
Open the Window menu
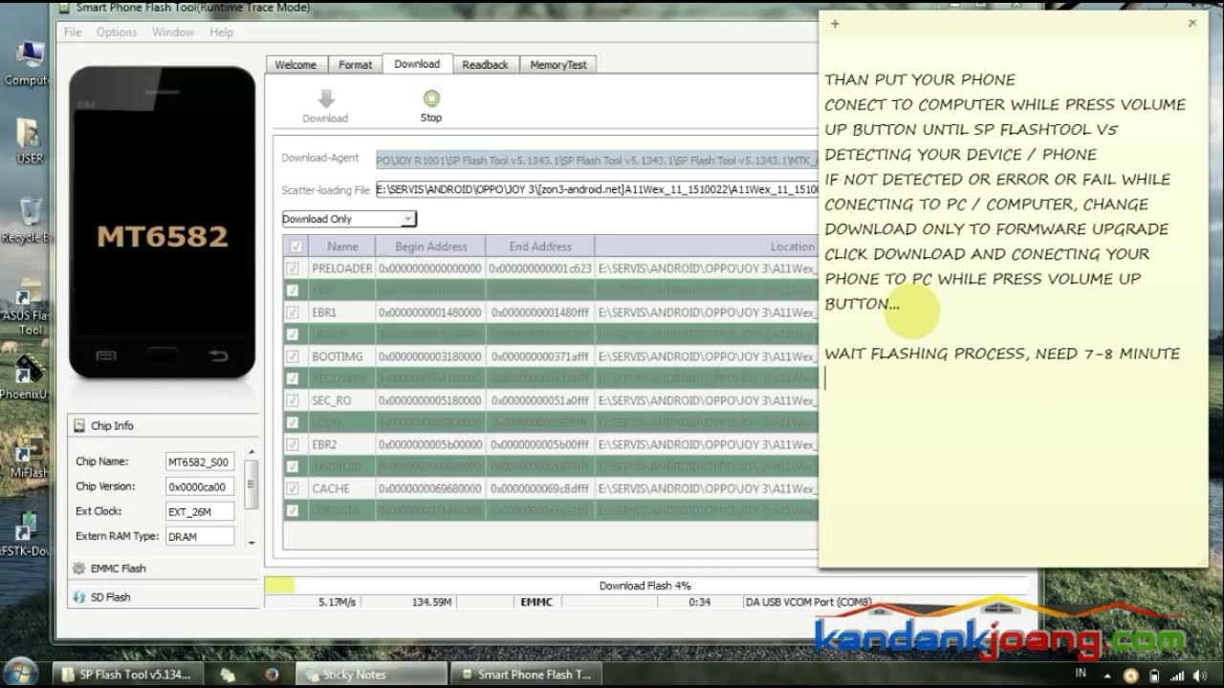173,32
